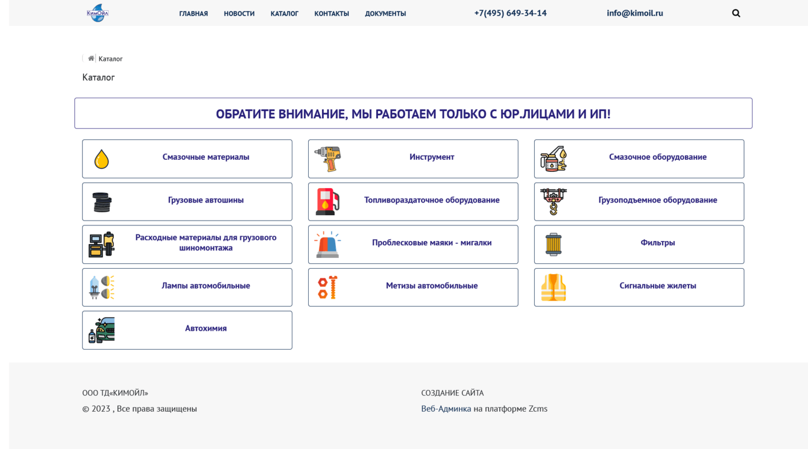The image size is (808, 449).
Task: Click the info@kimoil.ru email address
Action: (x=635, y=13)
